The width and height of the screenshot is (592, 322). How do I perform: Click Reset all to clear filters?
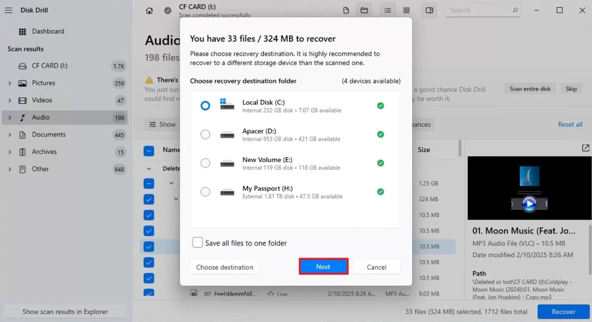point(570,124)
